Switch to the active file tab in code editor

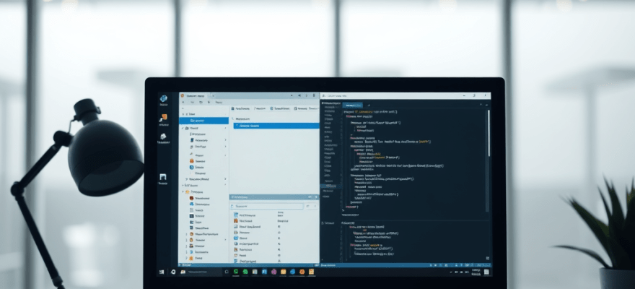[x=354, y=105]
